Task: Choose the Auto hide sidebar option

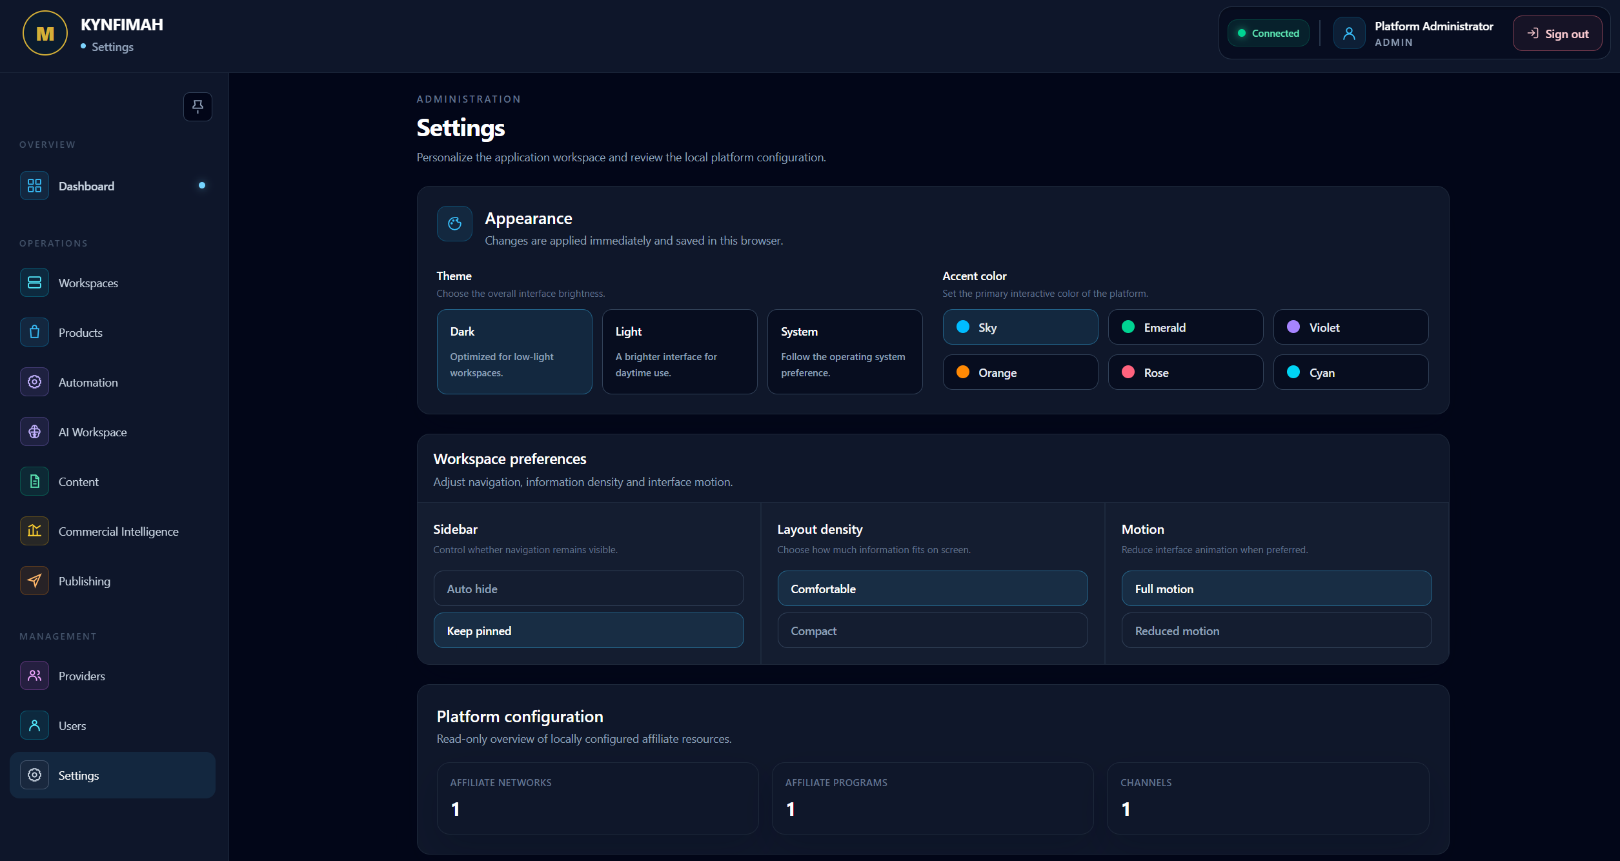Action: 589,589
